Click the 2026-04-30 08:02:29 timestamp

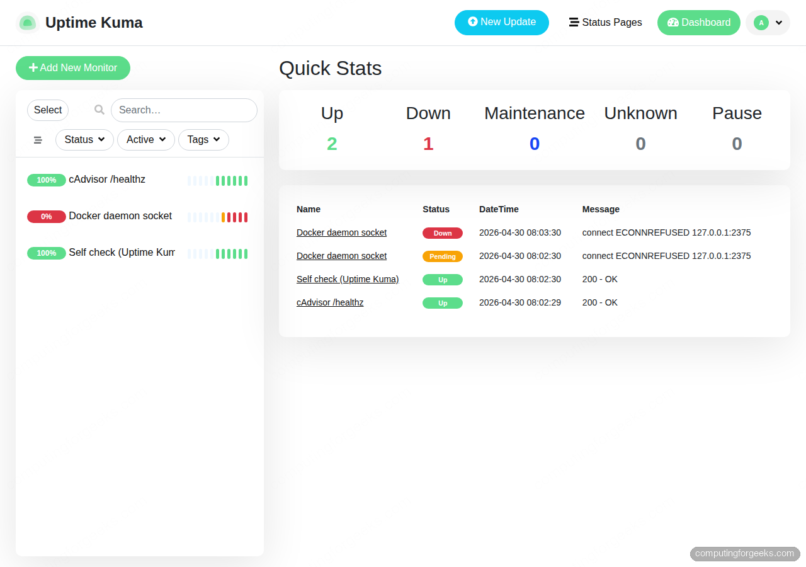point(520,302)
